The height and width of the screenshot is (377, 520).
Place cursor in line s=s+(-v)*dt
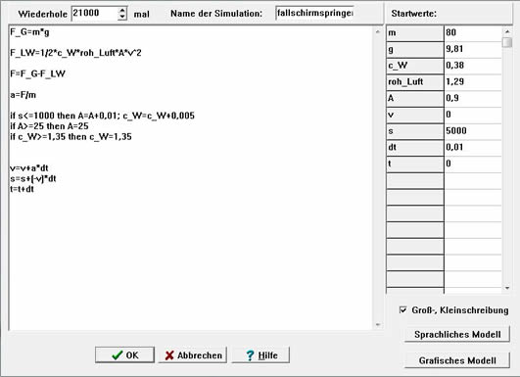coord(33,179)
